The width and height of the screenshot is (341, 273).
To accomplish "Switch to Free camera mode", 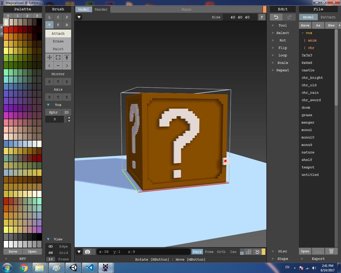I will pyautogui.click(x=209, y=252).
